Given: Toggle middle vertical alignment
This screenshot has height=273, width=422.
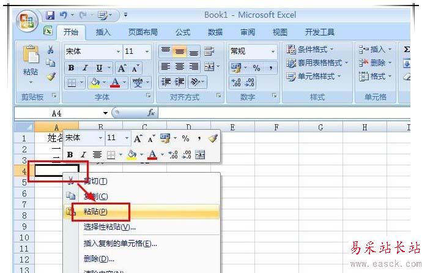Looking at the screenshot, I should [x=180, y=51].
